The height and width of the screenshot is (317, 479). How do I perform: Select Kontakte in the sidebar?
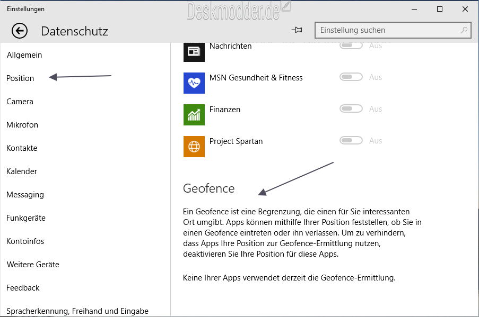(22, 148)
